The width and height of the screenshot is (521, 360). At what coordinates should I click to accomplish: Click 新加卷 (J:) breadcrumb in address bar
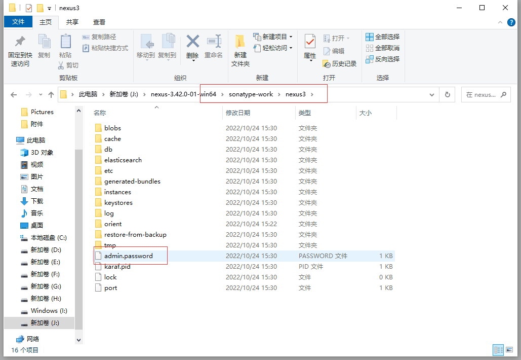(x=124, y=94)
